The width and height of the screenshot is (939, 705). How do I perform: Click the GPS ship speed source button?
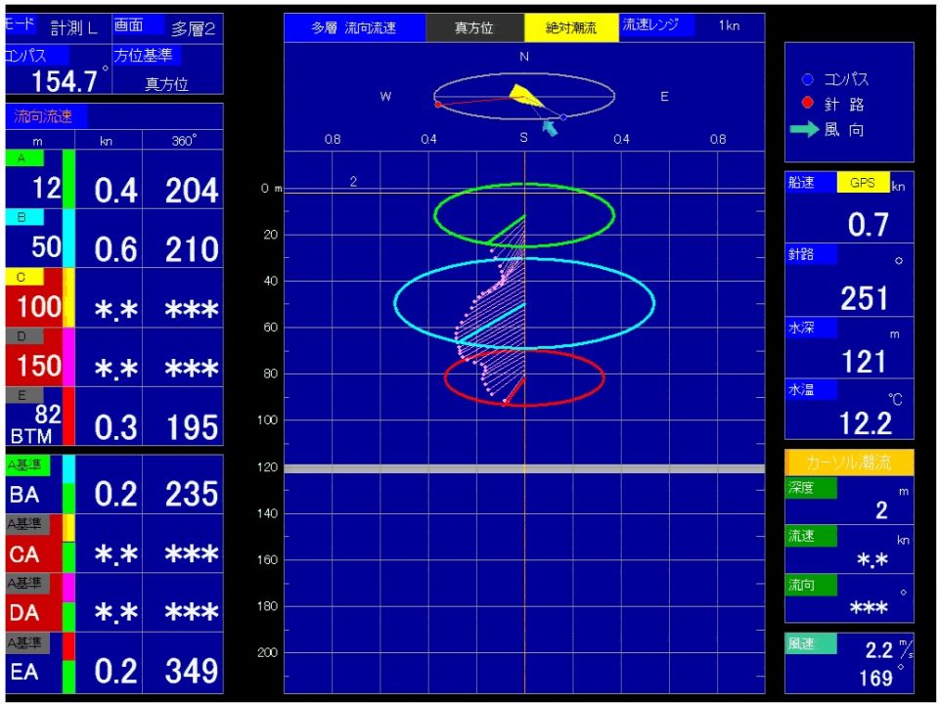coord(863,183)
